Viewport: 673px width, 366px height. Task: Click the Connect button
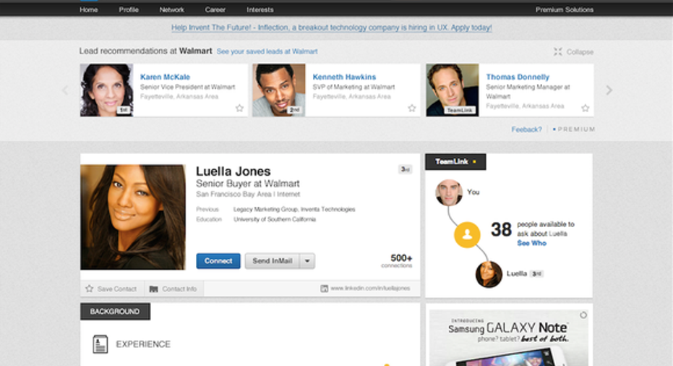[x=218, y=260]
